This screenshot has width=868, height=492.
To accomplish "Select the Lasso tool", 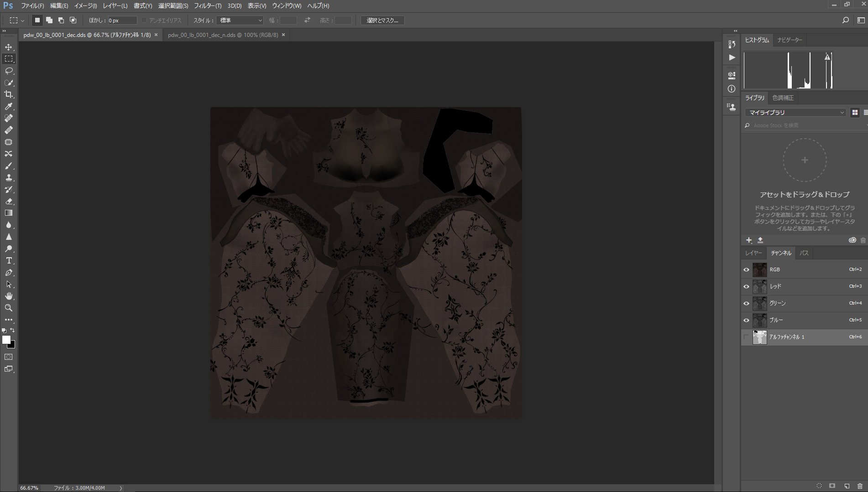I will [9, 71].
